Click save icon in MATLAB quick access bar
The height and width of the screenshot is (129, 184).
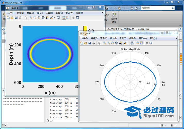pos(107,8)
